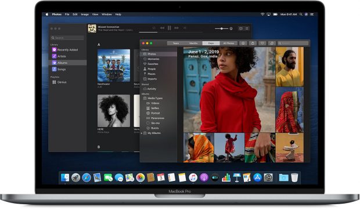Screen dimensions: 360x210
Task: Click the Rotate button in Photos toolbar
Action: point(272,43)
